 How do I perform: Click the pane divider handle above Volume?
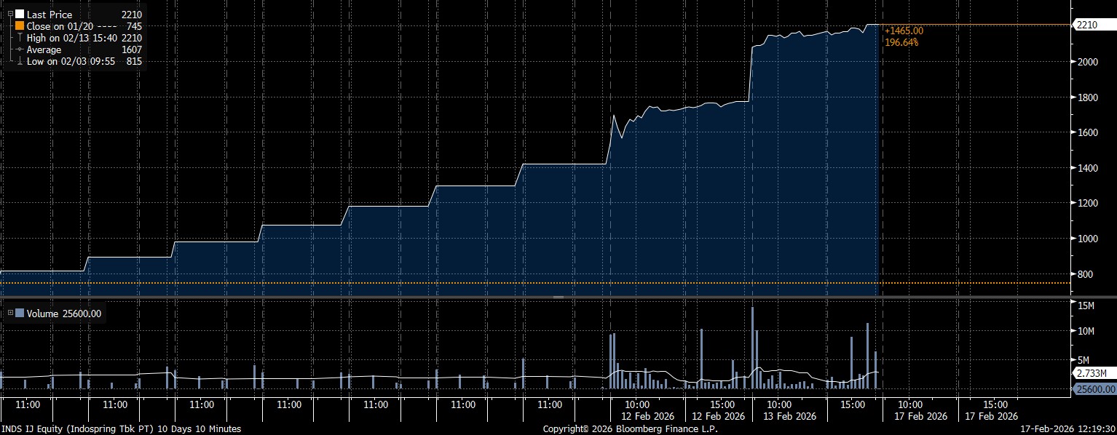(x=558, y=297)
